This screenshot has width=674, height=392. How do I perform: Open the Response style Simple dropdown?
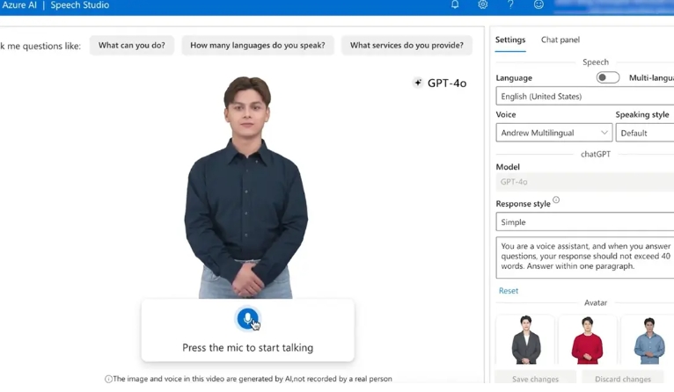point(584,222)
